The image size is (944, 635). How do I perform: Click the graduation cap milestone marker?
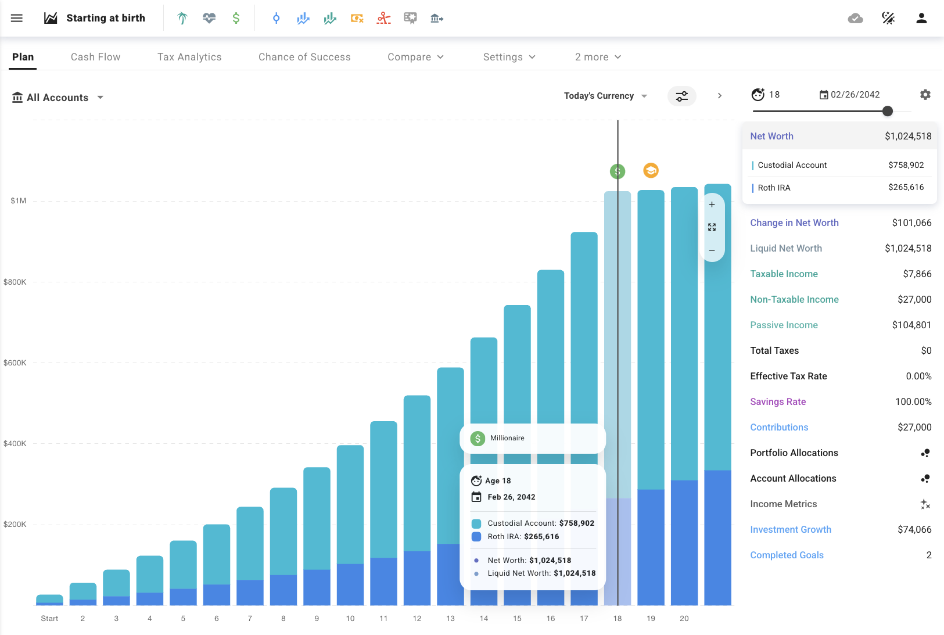(651, 171)
